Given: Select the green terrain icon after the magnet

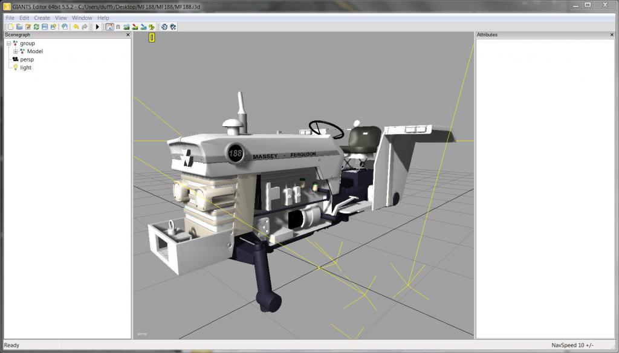Looking at the screenshot, I should [126, 27].
